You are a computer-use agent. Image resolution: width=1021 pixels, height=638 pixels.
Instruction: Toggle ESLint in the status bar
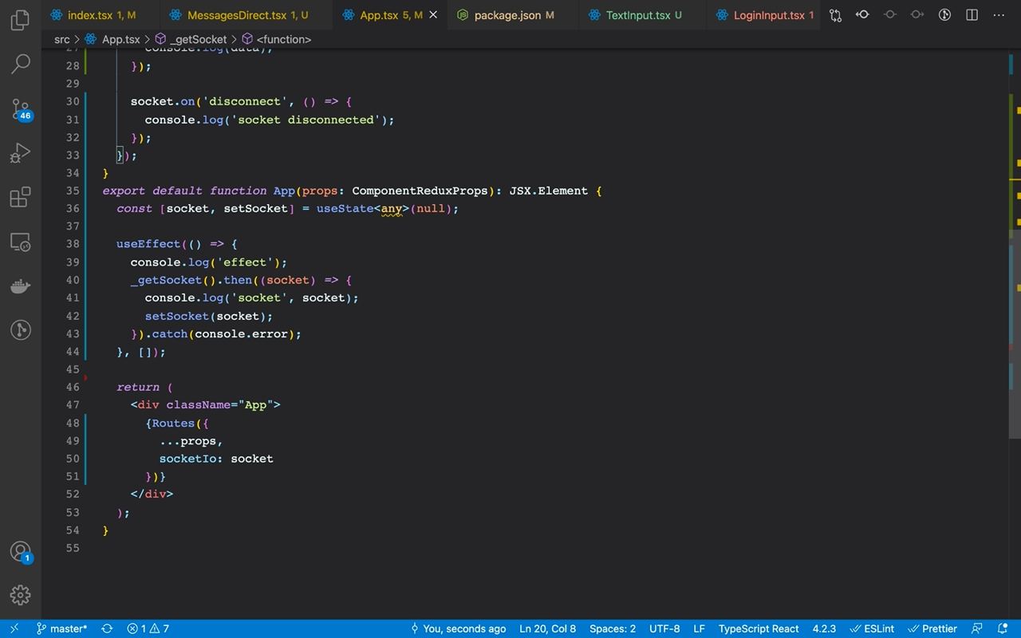click(x=872, y=628)
